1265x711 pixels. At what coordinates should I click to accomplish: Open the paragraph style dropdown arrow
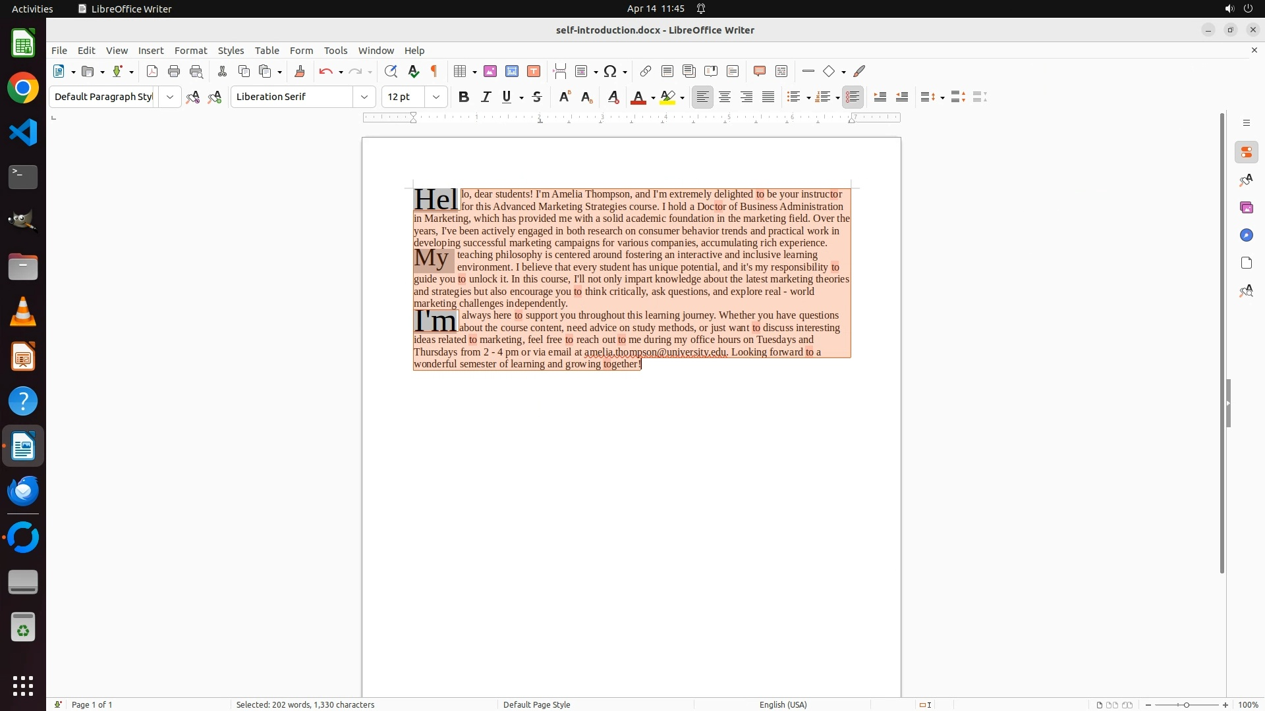170,97
